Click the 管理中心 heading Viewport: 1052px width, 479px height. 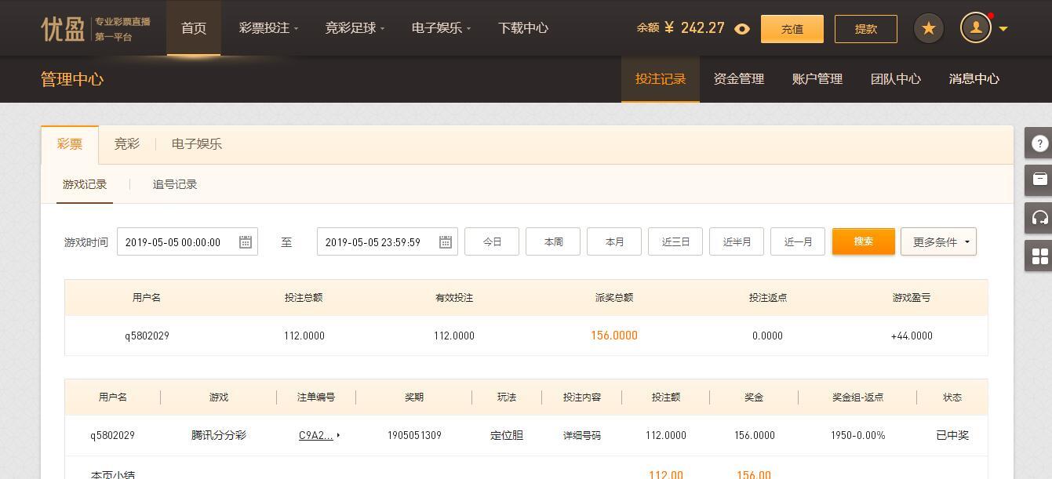72,79
